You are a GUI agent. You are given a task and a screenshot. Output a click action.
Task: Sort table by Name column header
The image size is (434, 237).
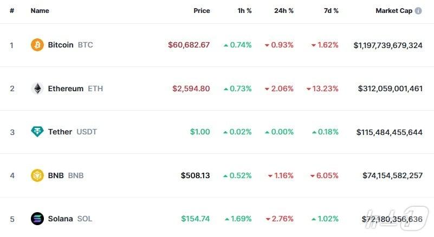[40, 11]
